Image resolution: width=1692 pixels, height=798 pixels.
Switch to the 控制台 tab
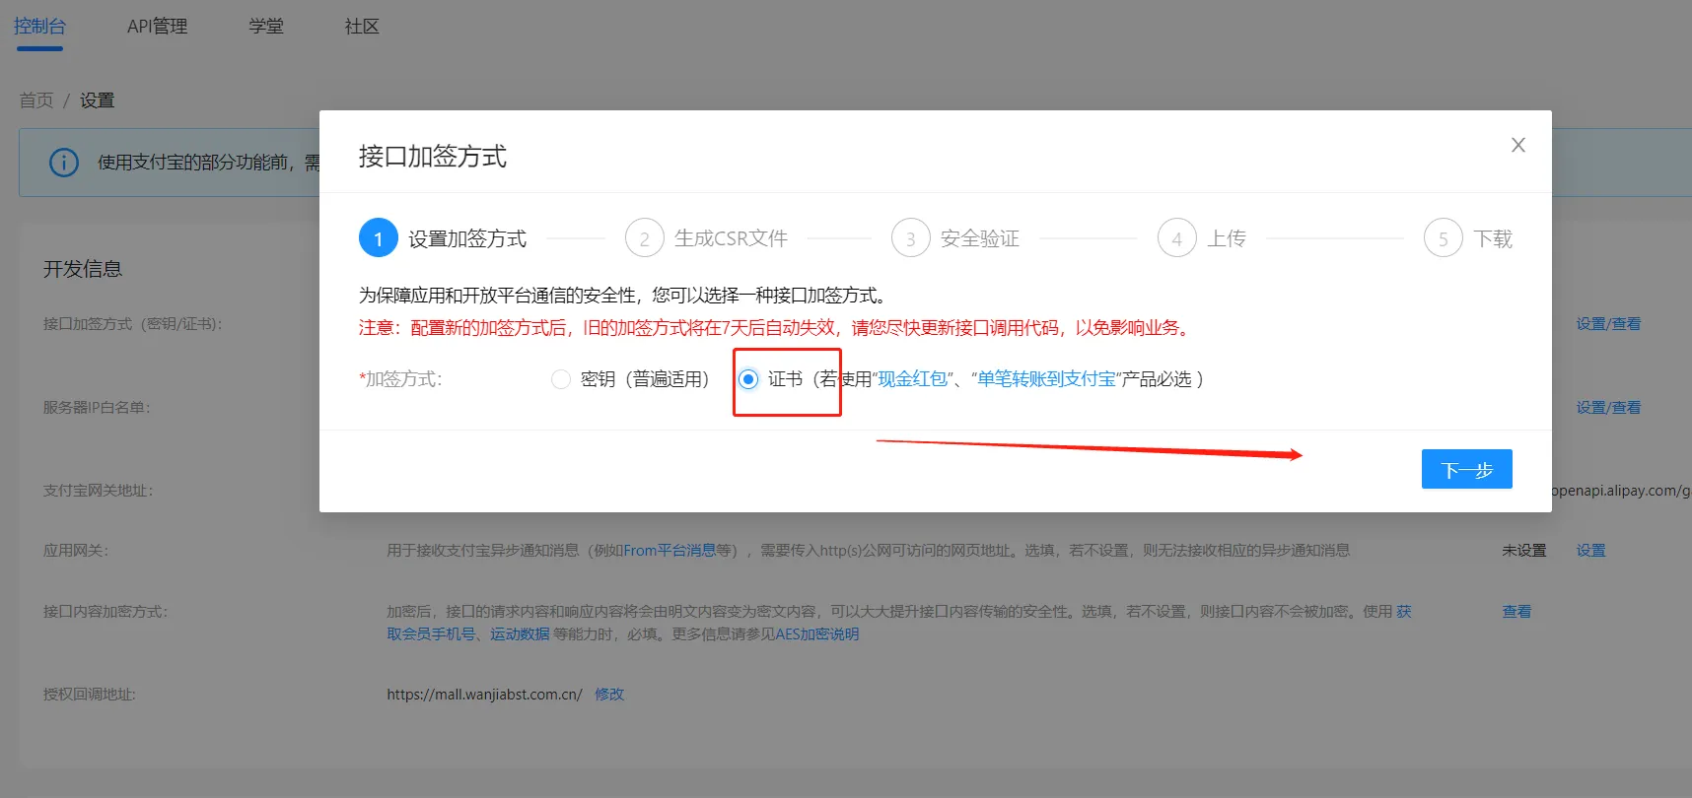click(x=39, y=27)
